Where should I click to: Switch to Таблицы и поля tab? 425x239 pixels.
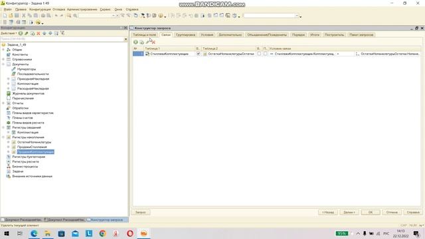[x=145, y=35]
